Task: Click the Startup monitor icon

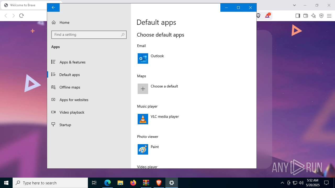Action: pos(53,125)
